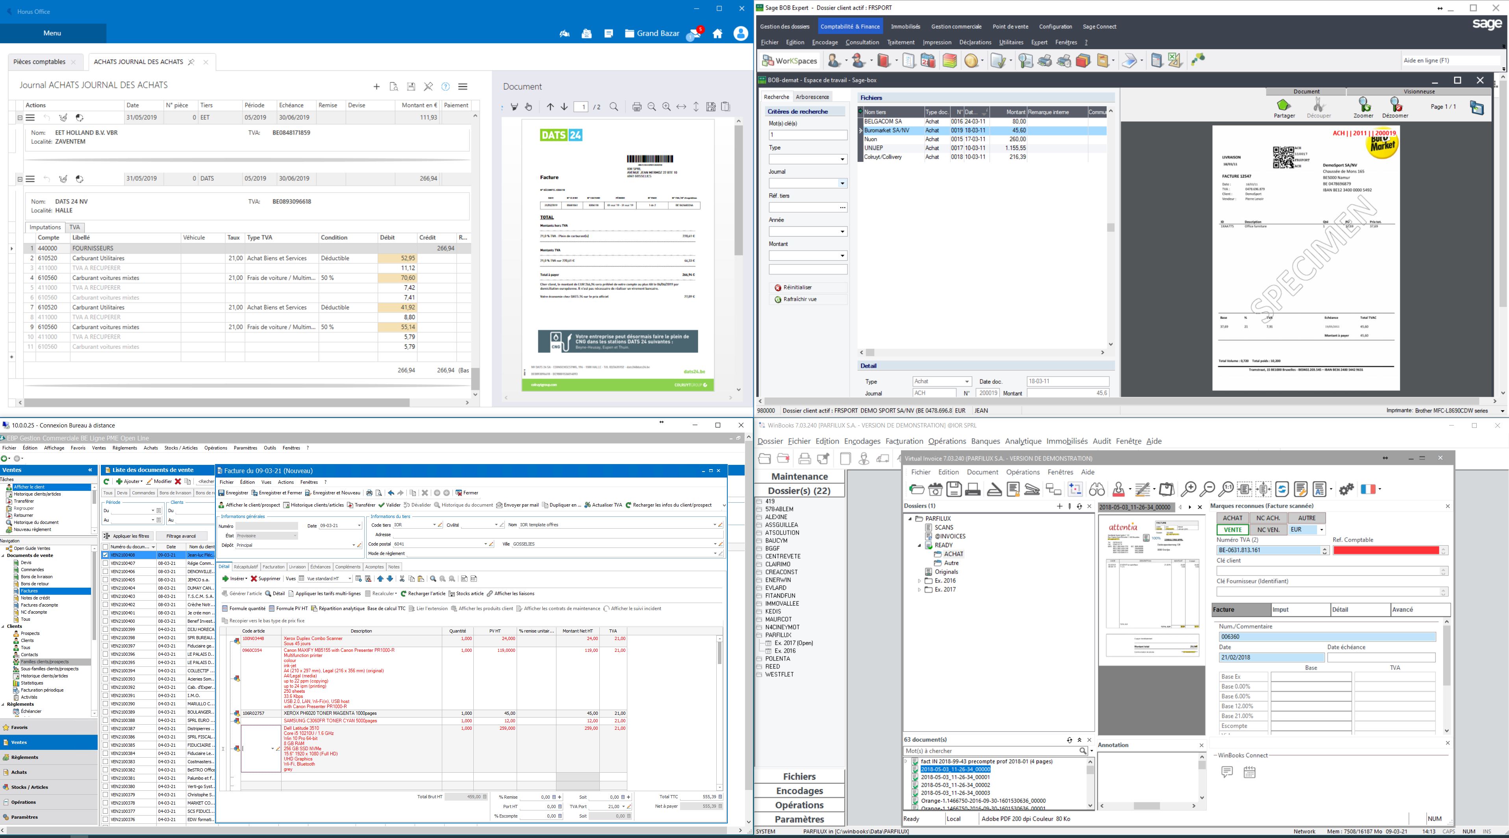Click the Zoomer icon in Sage visionneuse
Image resolution: width=1509 pixels, height=838 pixels.
pyautogui.click(x=1363, y=108)
